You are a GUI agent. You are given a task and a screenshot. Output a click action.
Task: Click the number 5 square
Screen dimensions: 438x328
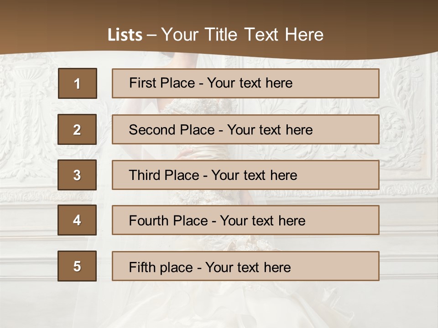tap(77, 266)
